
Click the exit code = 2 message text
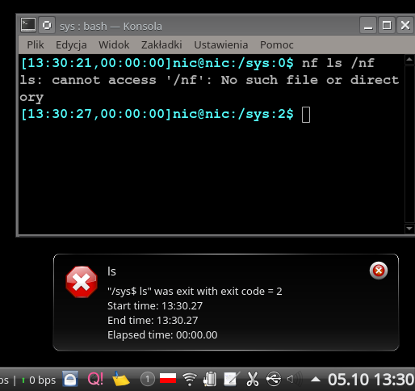pos(195,291)
